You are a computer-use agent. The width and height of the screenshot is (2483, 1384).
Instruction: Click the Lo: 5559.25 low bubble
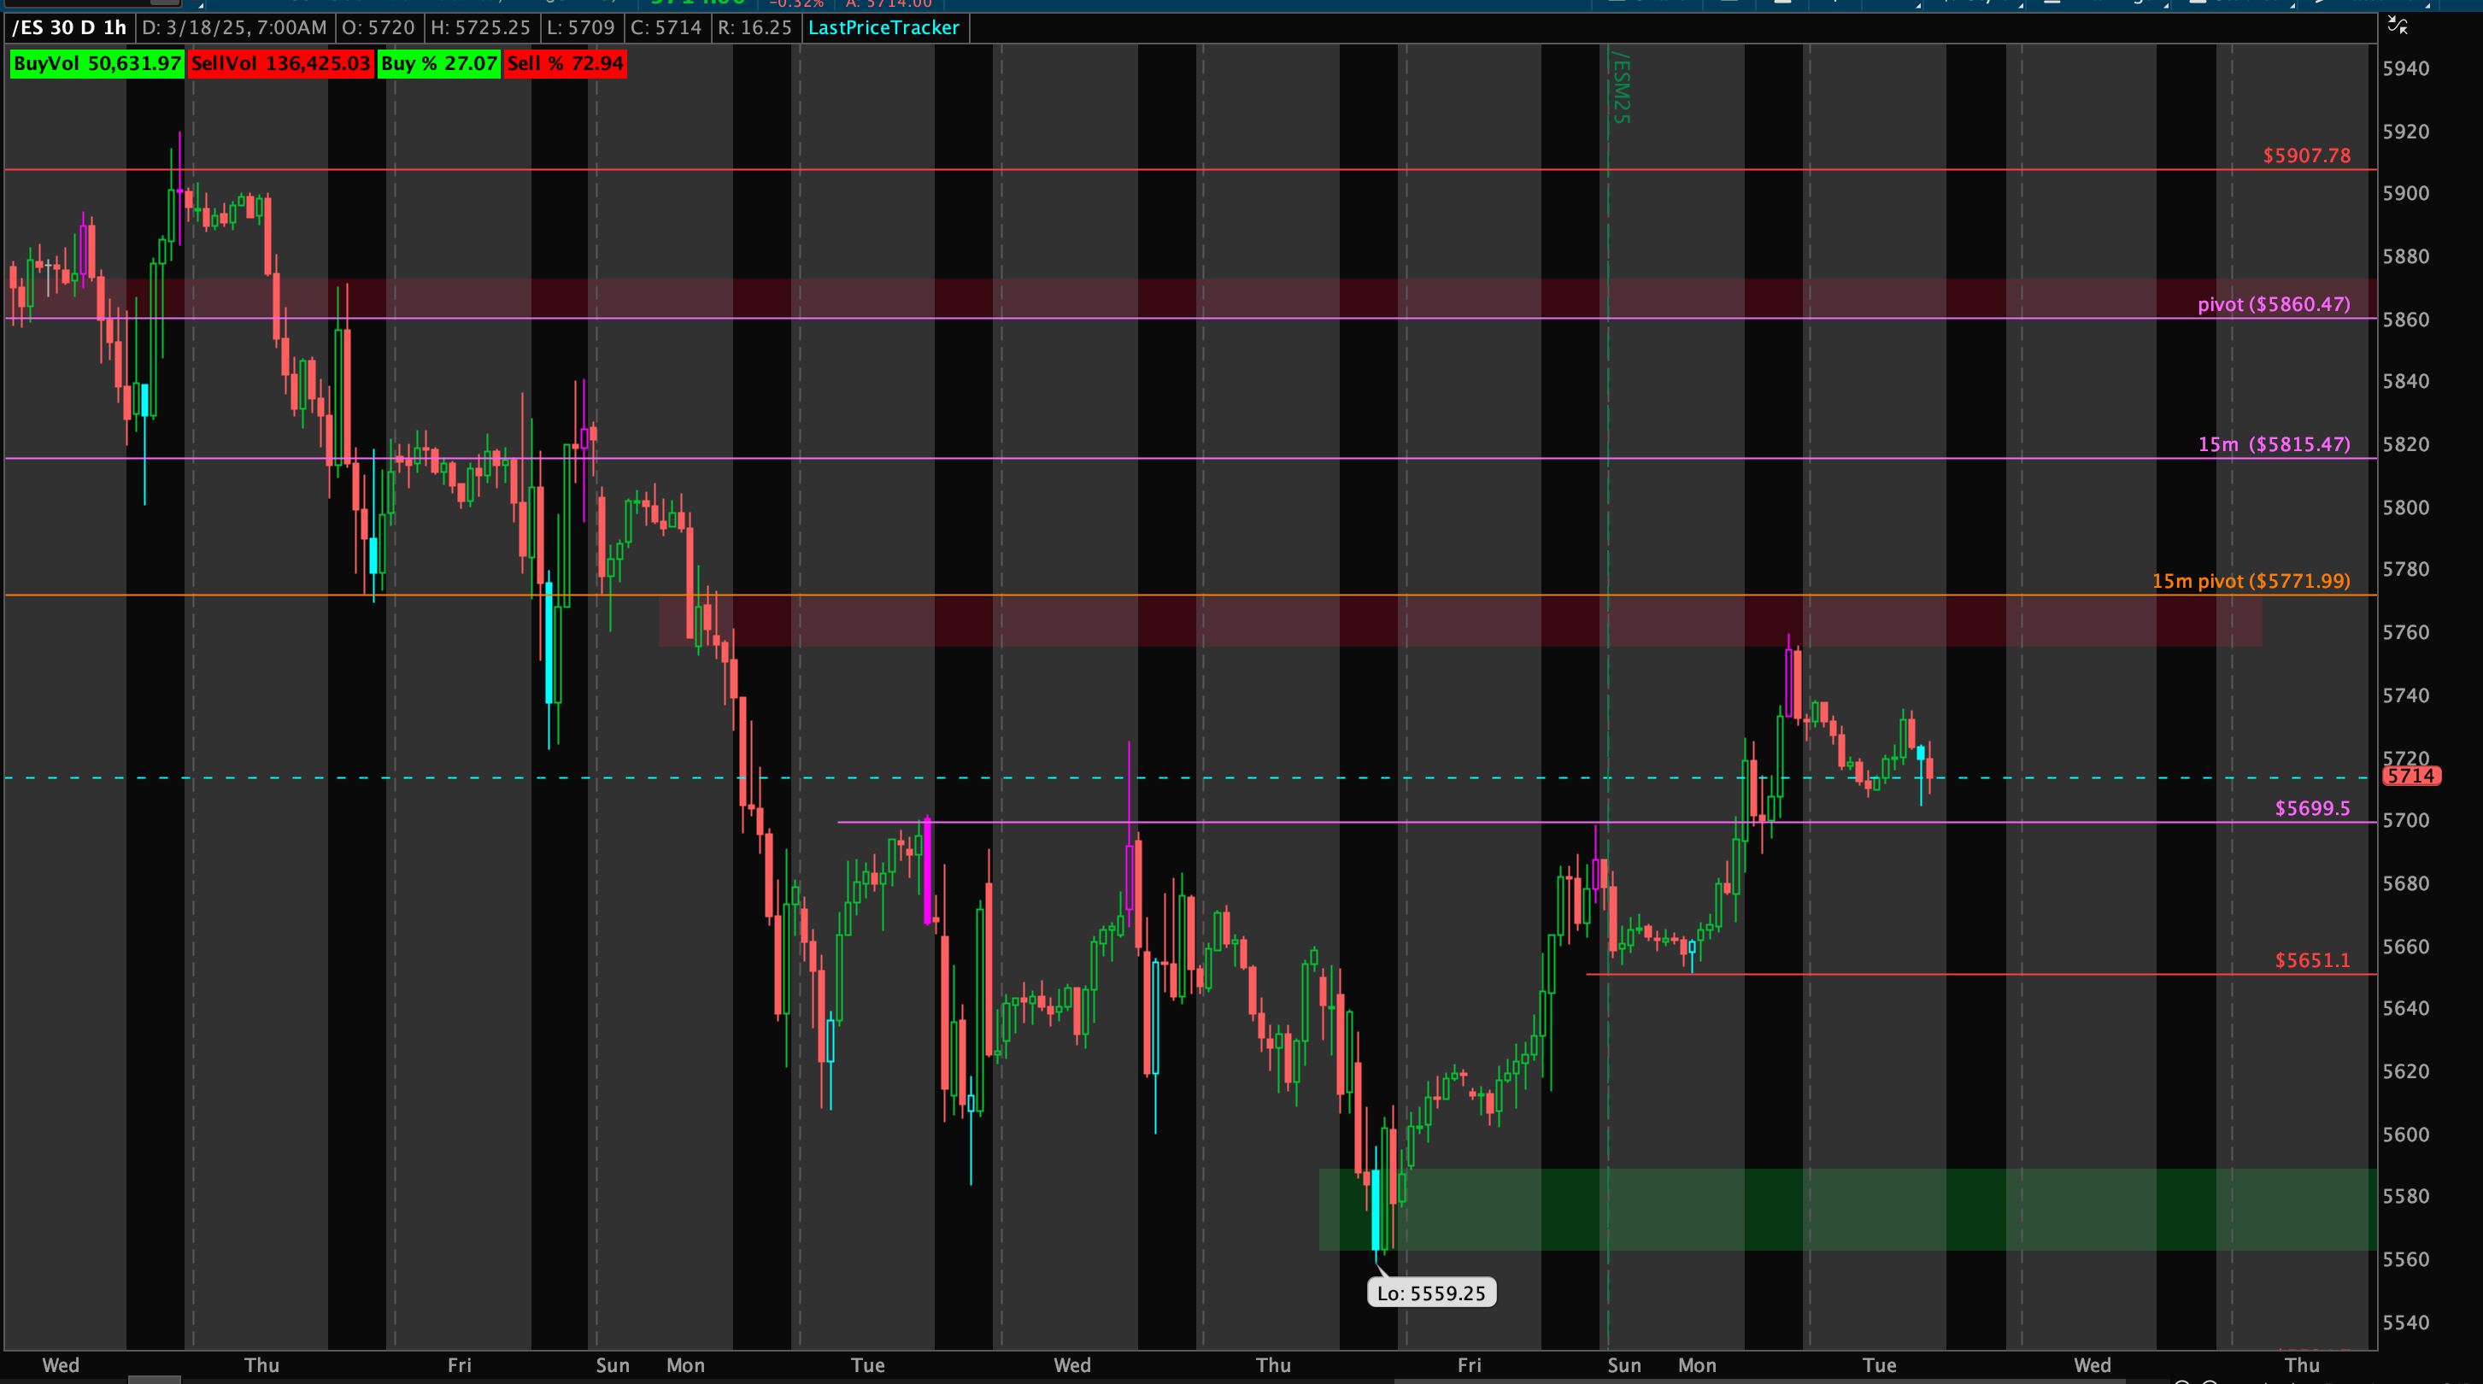(1430, 1293)
